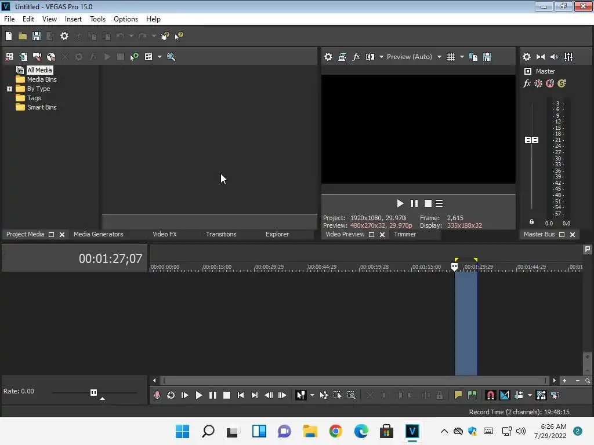Open Video Preview properties gear icon
594x445 pixels.
[x=328, y=57]
